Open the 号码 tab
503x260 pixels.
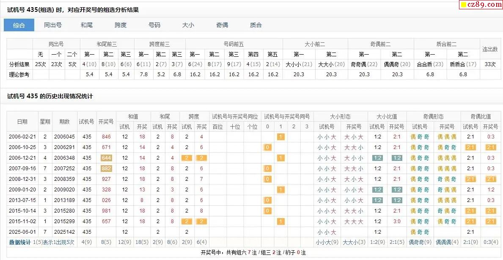[x=154, y=25]
